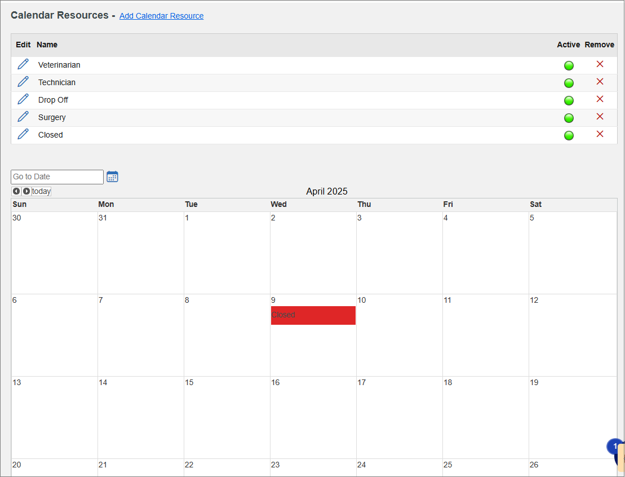Click the Edit column header
Viewport: 625px width, 477px height.
pyautogui.click(x=23, y=45)
